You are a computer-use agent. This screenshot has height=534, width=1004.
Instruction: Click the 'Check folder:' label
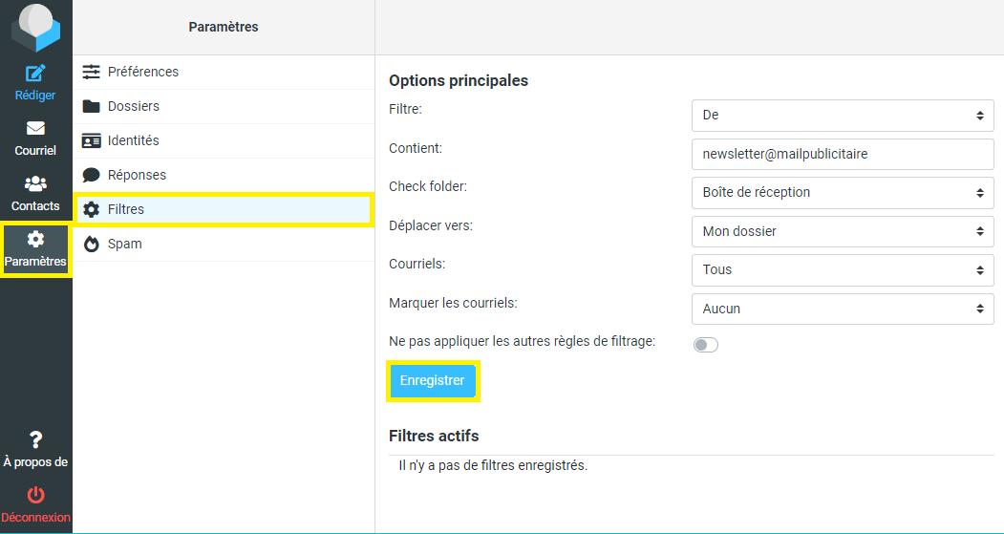pyautogui.click(x=428, y=186)
